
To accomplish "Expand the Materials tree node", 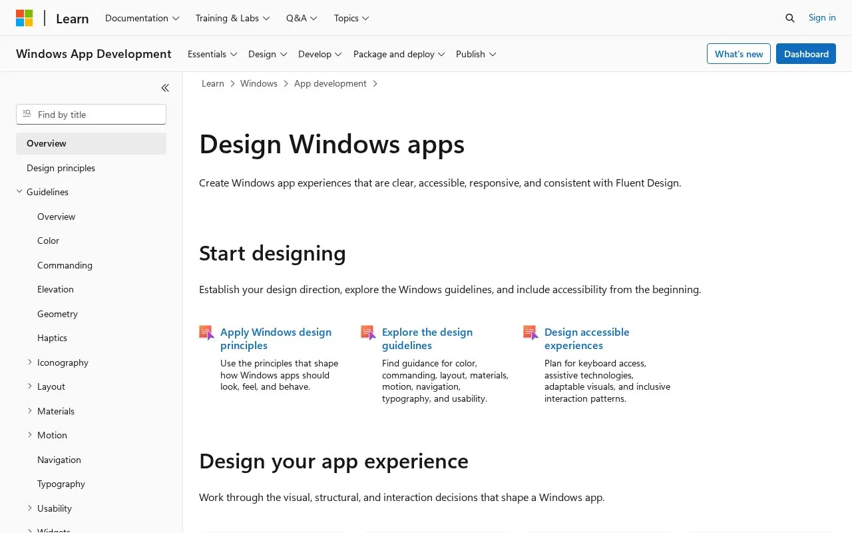I will [x=30, y=410].
